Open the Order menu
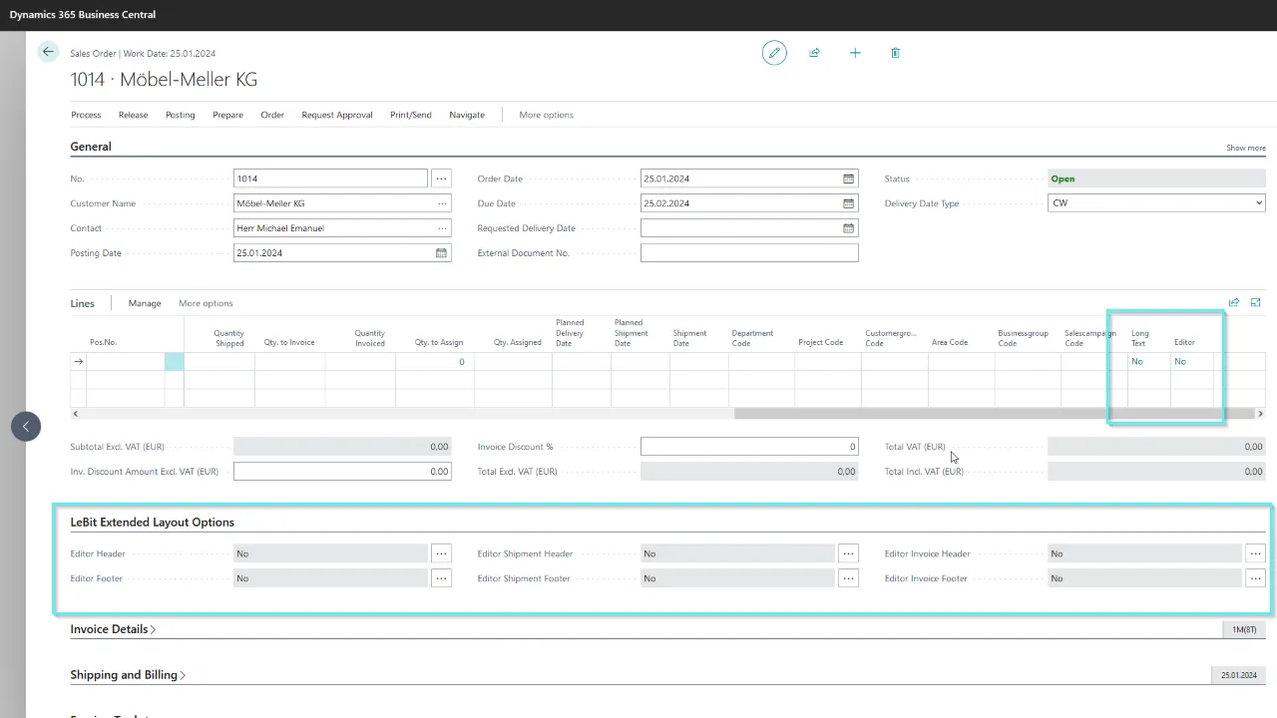This screenshot has width=1277, height=718. coord(272,115)
